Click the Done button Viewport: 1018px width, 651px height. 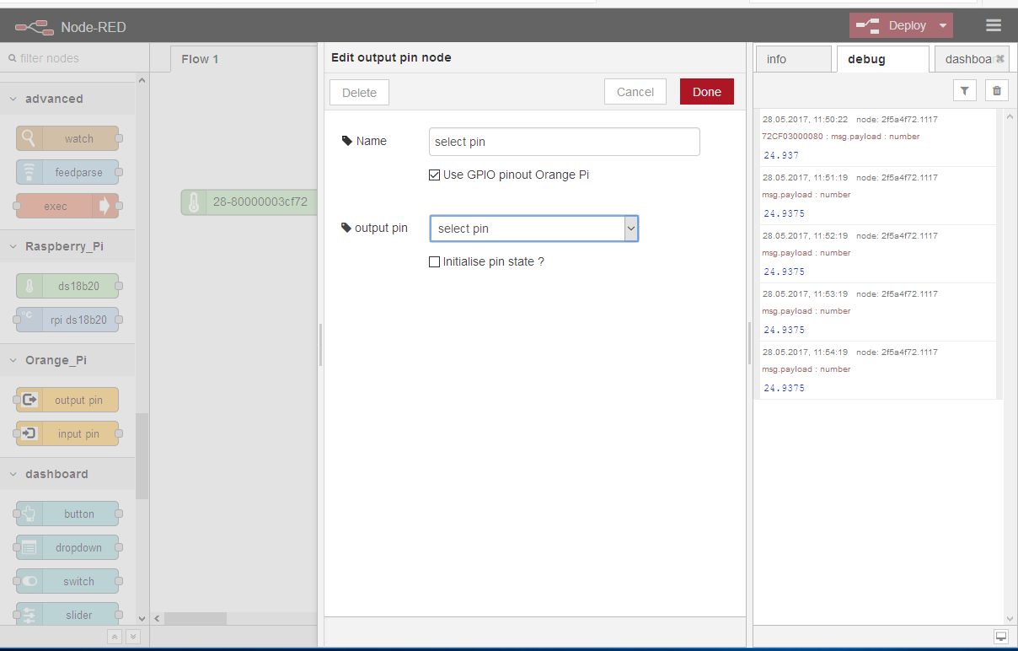pyautogui.click(x=707, y=92)
